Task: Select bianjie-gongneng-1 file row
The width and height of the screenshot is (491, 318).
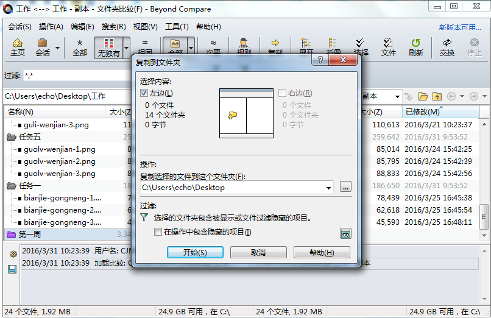Action: point(62,198)
